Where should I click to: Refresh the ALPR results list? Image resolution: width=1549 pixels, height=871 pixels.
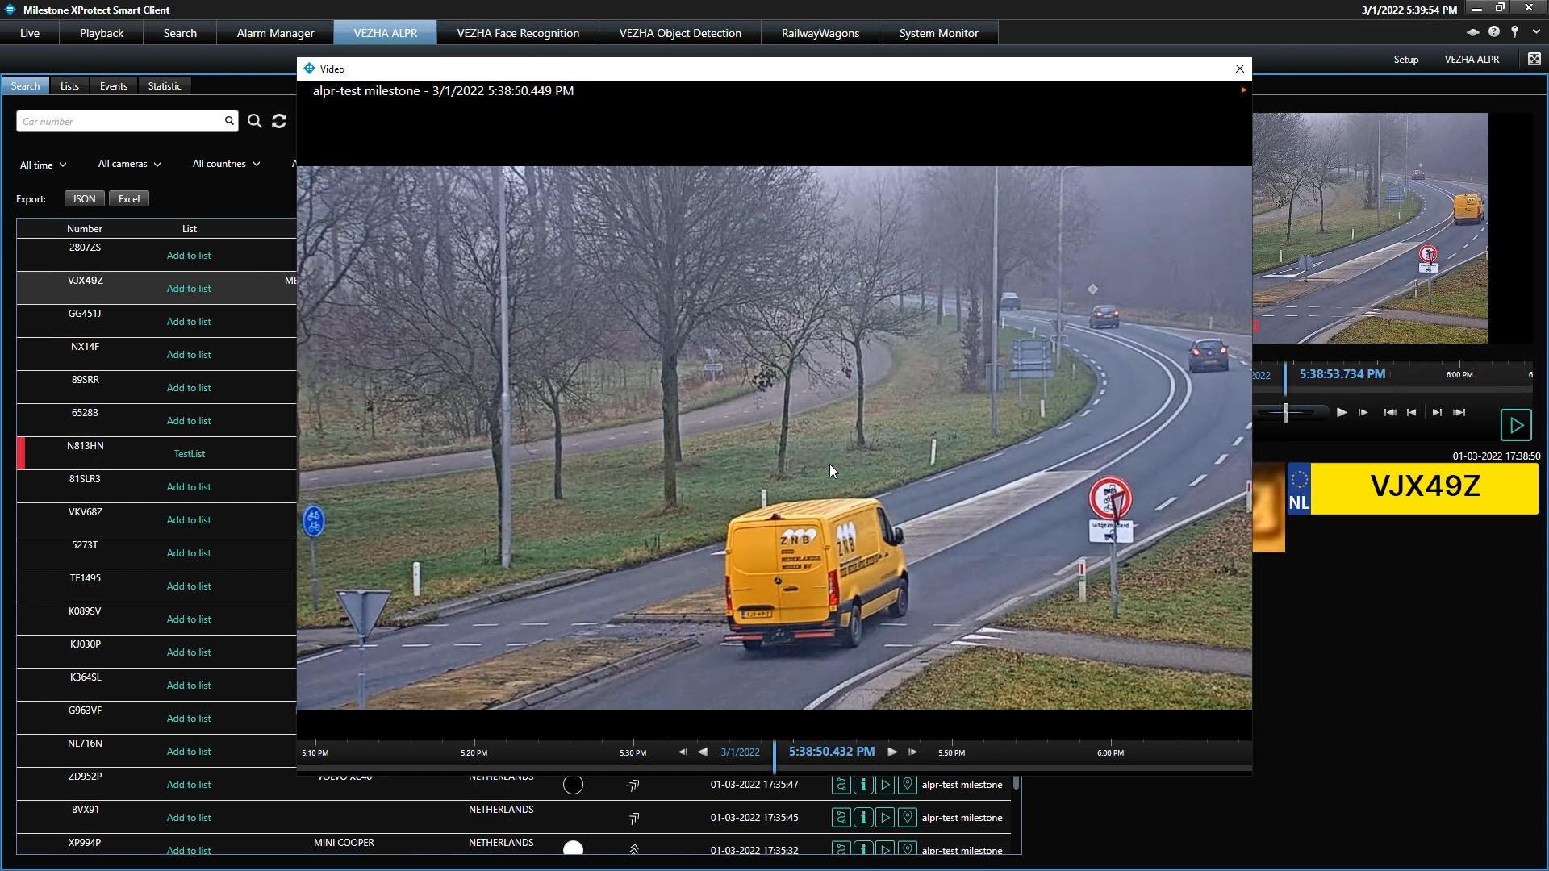pos(279,121)
